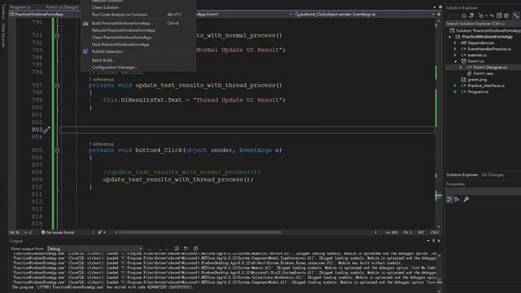The height and width of the screenshot is (293, 521).
Task: Open Pending Changes Filter clock icon
Action: pyautogui.click(x=481, y=15)
